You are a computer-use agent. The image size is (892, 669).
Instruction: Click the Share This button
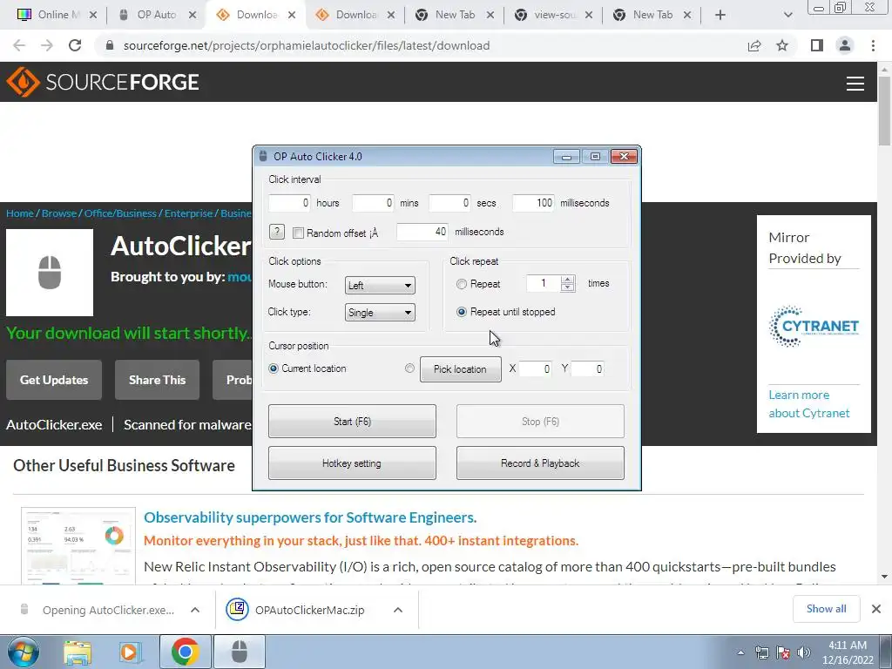157,380
